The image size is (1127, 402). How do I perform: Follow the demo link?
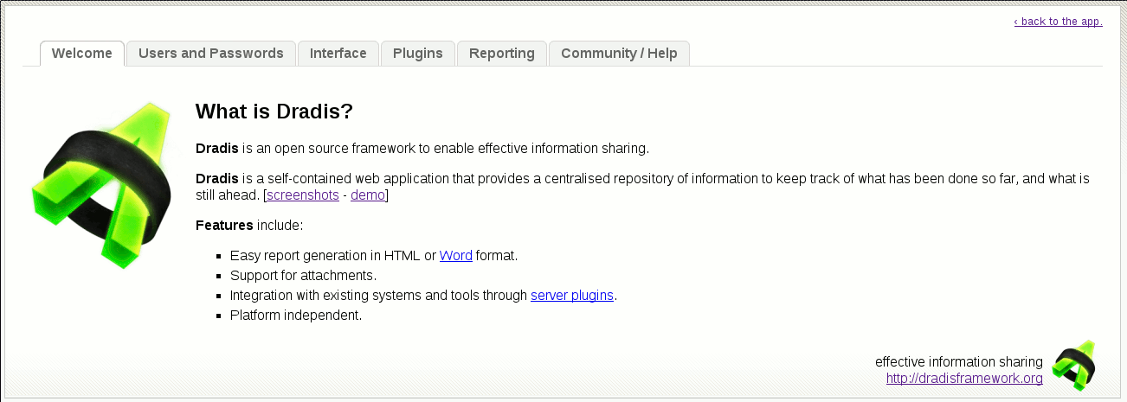368,195
